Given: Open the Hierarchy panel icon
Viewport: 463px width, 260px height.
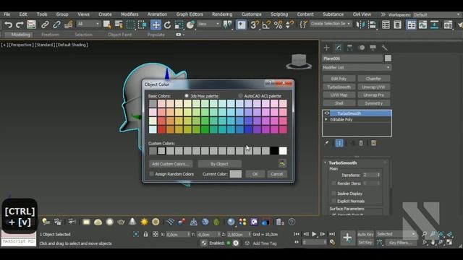Looking at the screenshot, I should point(350,48).
